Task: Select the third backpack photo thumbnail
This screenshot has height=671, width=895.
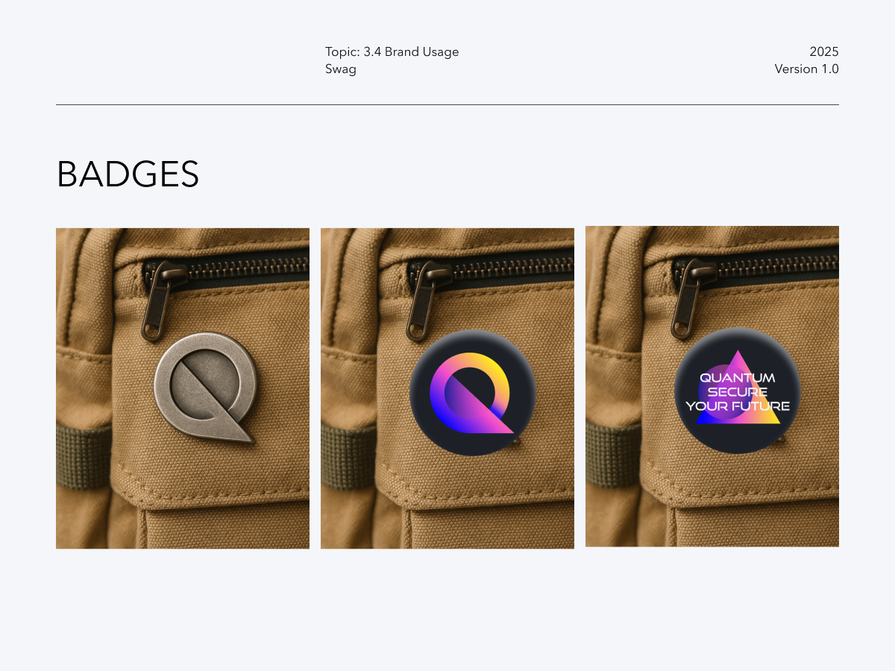Action: 712,386
